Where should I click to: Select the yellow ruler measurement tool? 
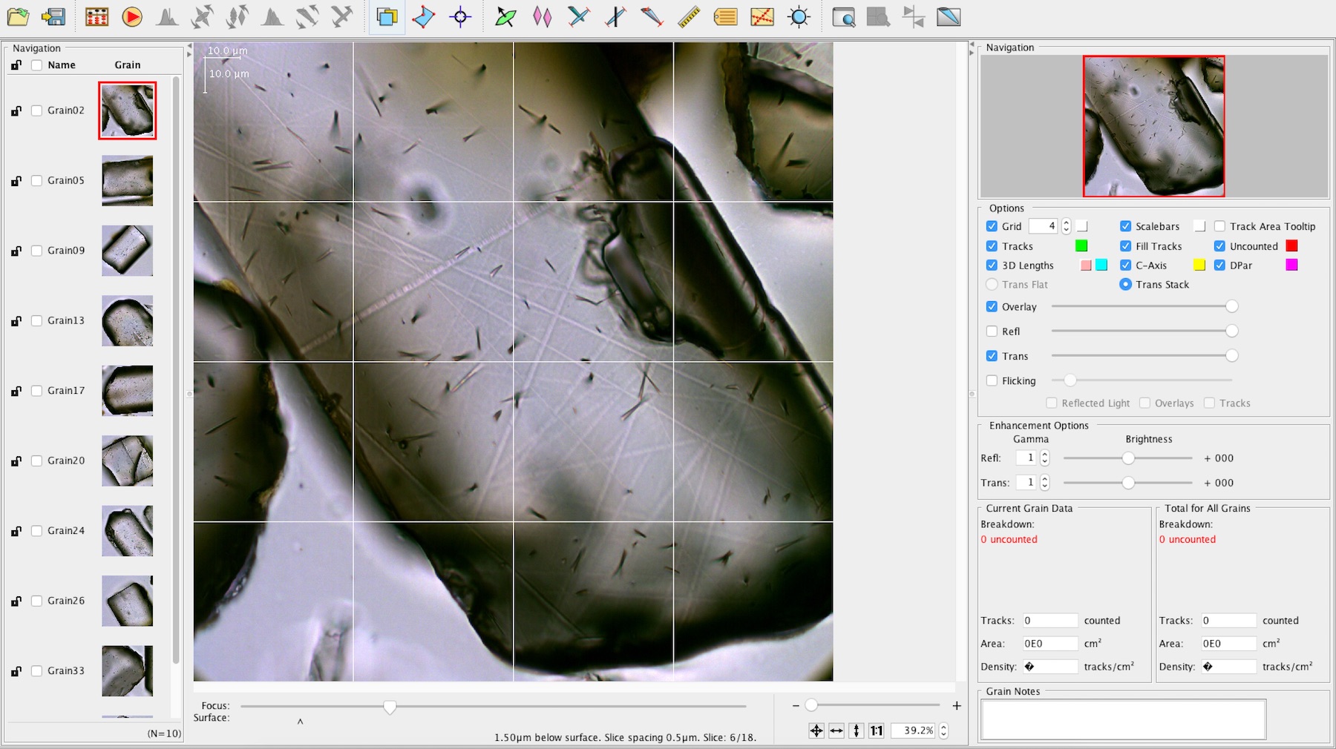click(x=689, y=16)
